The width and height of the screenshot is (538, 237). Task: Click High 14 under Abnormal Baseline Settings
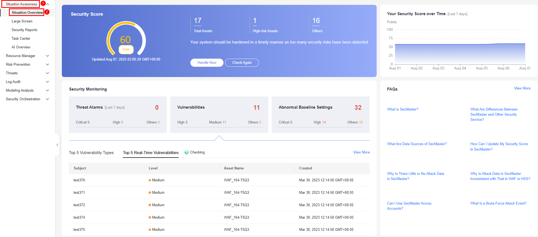pos(320,122)
